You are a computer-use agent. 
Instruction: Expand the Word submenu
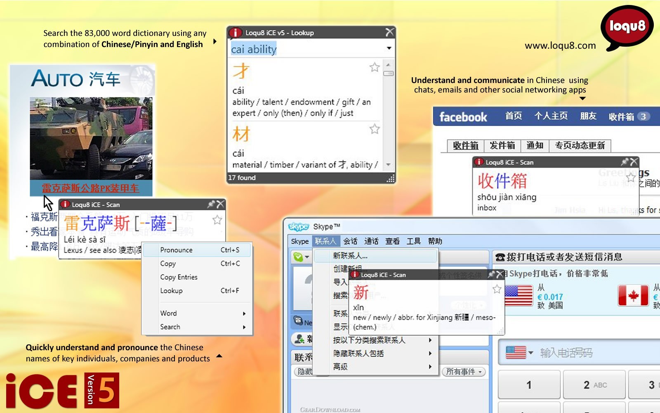[x=197, y=313]
